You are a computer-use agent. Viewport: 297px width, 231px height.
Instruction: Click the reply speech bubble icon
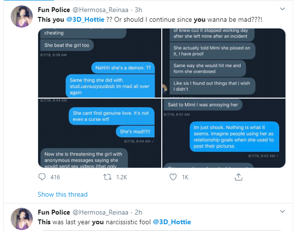tap(42, 177)
